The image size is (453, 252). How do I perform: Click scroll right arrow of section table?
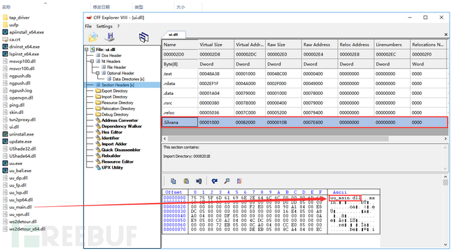coord(445,139)
